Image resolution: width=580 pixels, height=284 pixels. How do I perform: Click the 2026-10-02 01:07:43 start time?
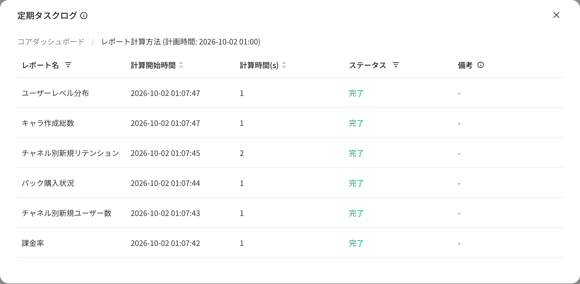165,213
